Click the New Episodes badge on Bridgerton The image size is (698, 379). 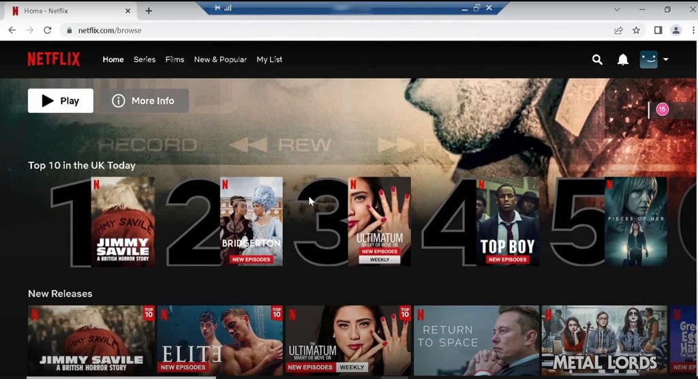click(251, 259)
